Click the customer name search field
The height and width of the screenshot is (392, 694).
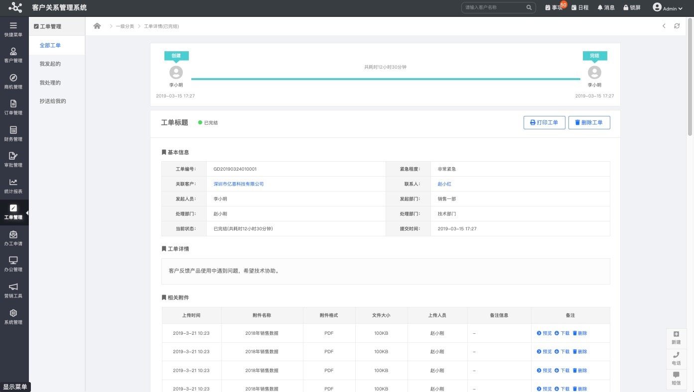(x=493, y=8)
